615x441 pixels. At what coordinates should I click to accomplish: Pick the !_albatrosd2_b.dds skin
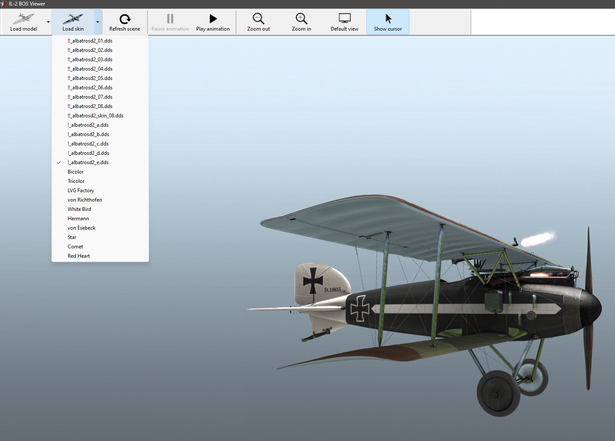point(100,134)
